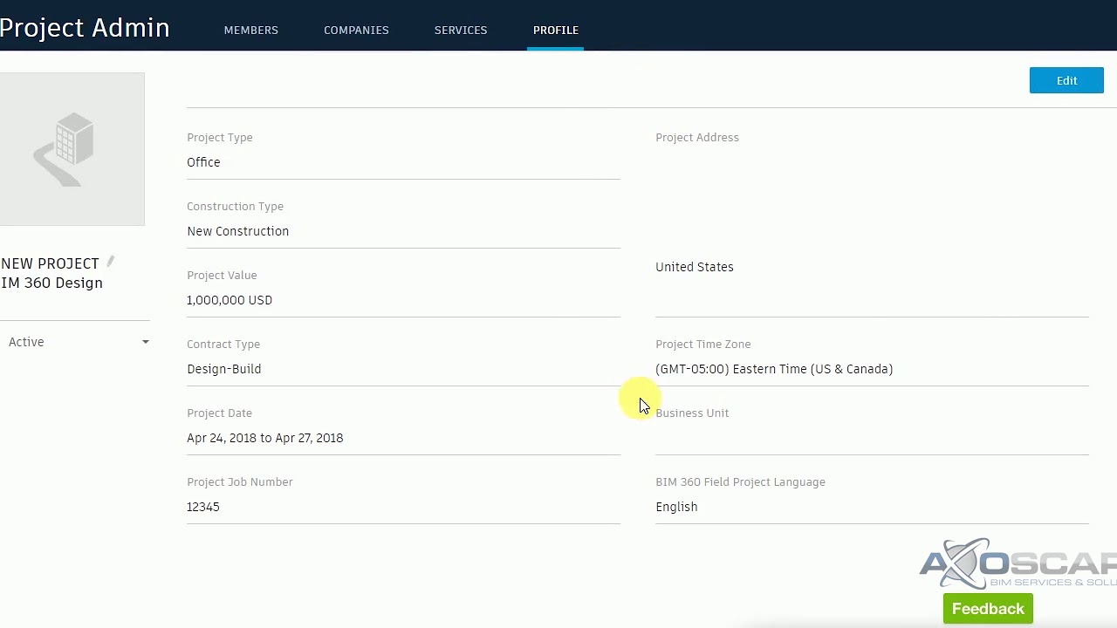Image resolution: width=1117 pixels, height=628 pixels.
Task: Click the Project Date label
Action: click(x=219, y=413)
